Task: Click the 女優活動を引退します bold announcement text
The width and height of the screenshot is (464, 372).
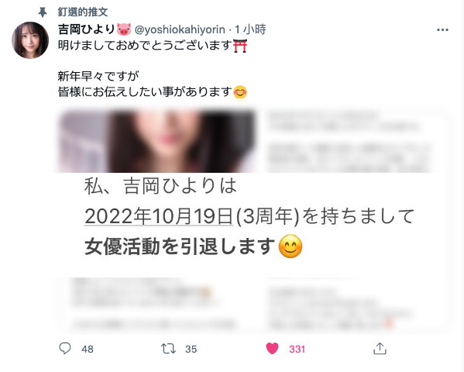Action: 180,246
